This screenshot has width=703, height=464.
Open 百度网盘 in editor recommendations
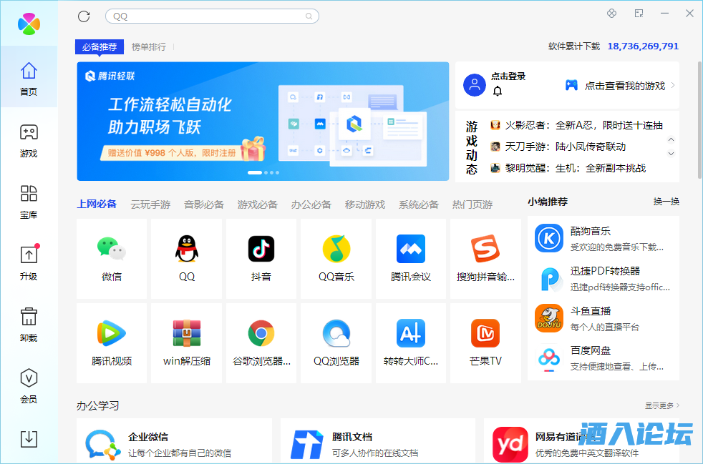[603, 358]
